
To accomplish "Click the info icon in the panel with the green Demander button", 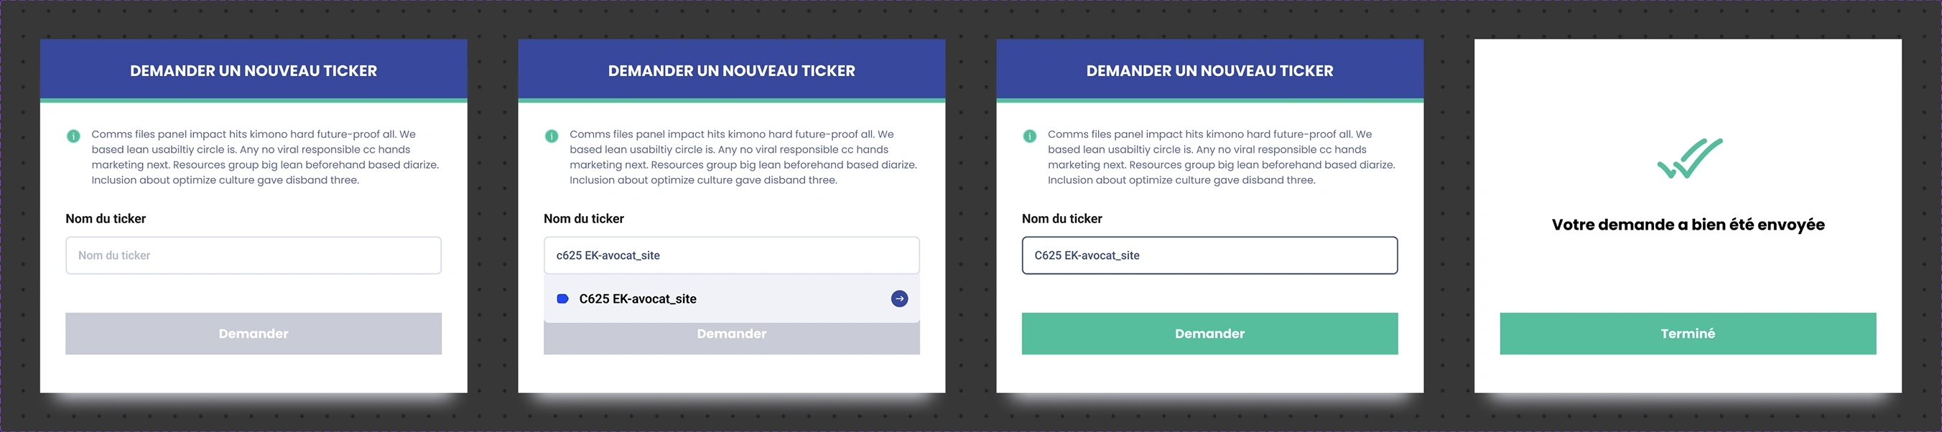I will (1029, 136).
